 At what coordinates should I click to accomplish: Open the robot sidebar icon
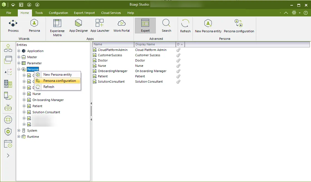8,107
